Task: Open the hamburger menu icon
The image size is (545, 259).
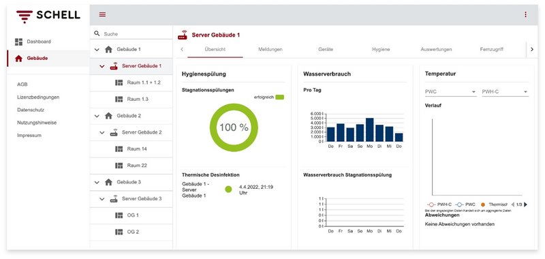Action: pyautogui.click(x=103, y=14)
